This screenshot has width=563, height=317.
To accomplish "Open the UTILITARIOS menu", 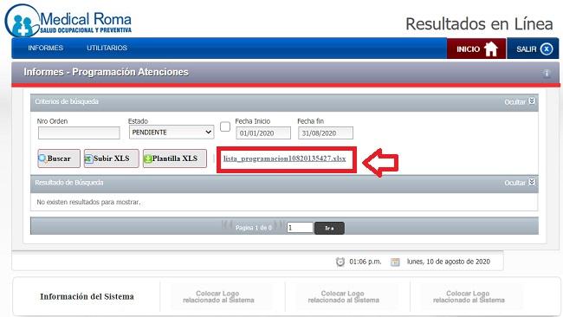I will click(107, 48).
